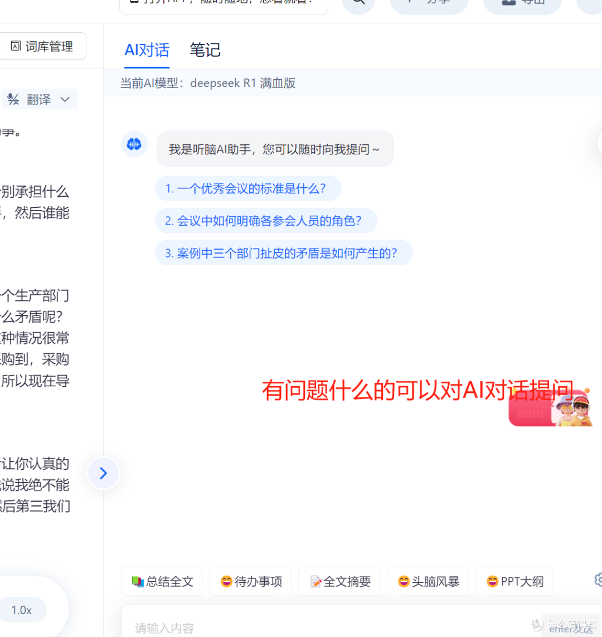
Task: Click the 听脑AI assistant avatar icon
Action: (134, 144)
